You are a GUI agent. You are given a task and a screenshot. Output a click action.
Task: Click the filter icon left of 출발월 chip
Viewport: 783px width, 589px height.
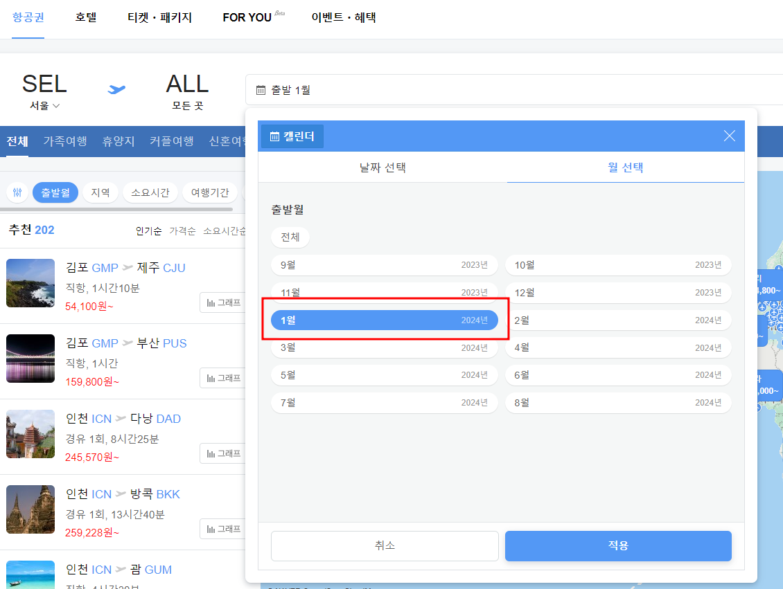pyautogui.click(x=17, y=192)
